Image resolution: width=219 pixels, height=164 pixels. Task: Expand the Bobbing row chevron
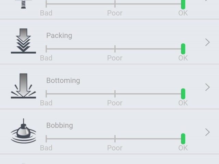pos(207,132)
